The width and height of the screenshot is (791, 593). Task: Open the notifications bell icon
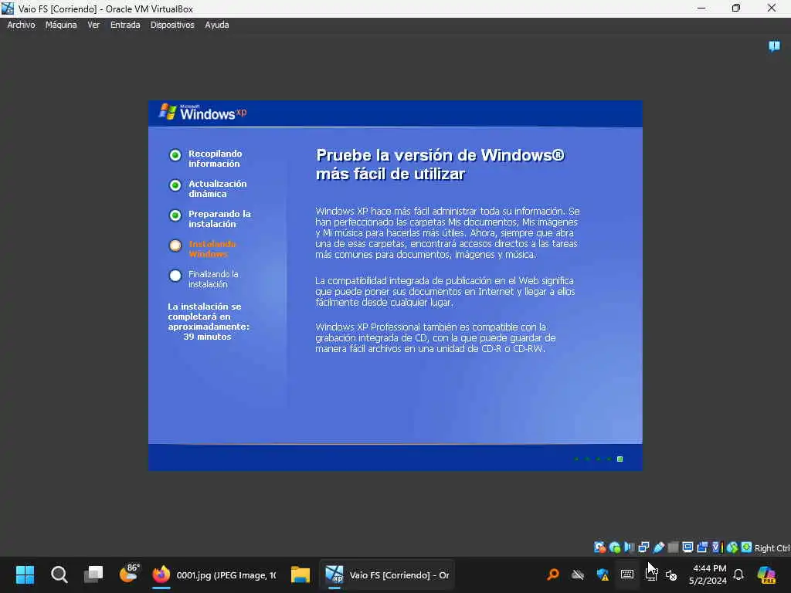(738, 574)
